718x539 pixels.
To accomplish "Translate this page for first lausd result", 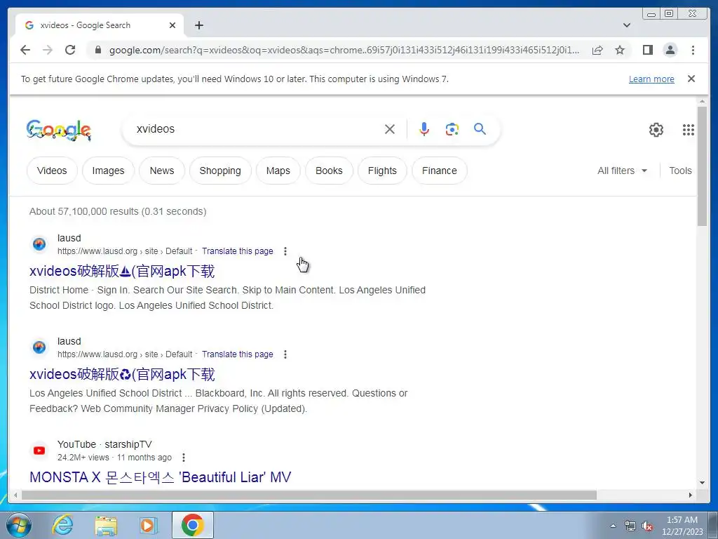I will pos(237,251).
